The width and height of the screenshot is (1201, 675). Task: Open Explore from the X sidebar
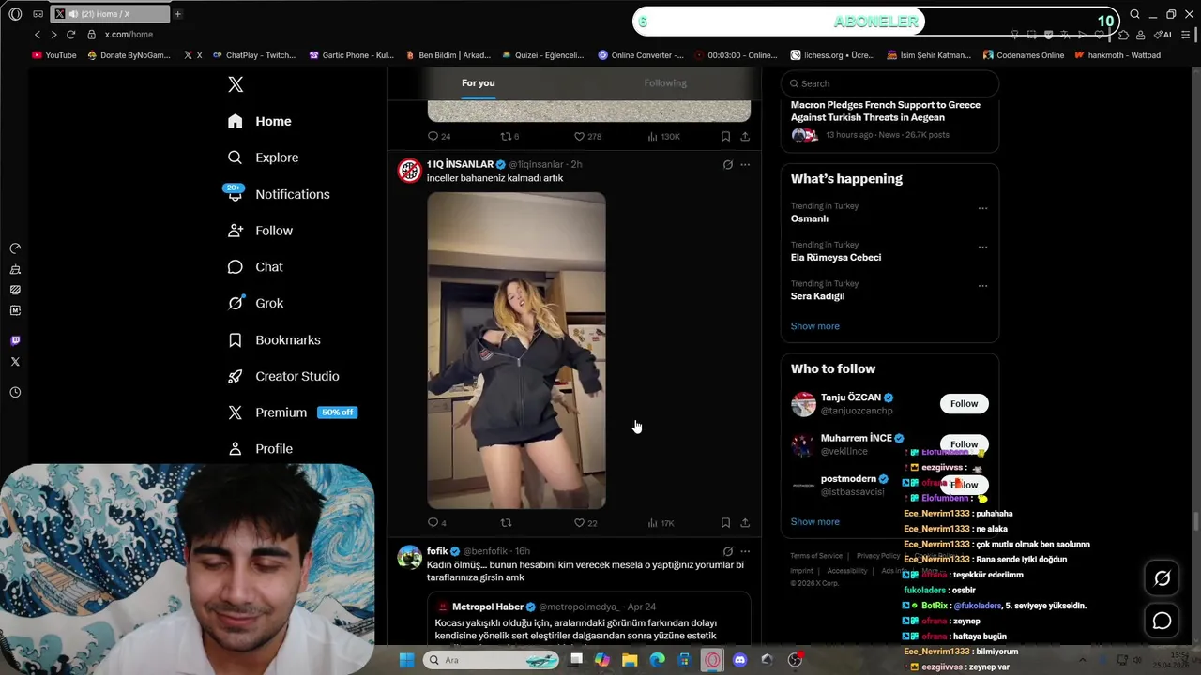click(264, 157)
